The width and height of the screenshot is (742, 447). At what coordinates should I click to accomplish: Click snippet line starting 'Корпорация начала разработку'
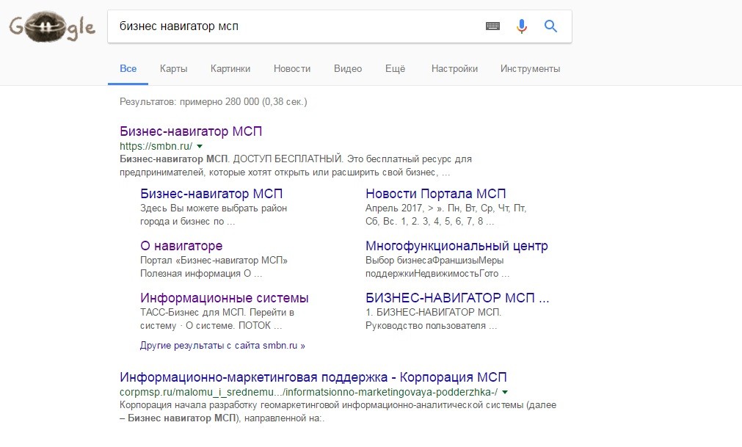pos(338,405)
